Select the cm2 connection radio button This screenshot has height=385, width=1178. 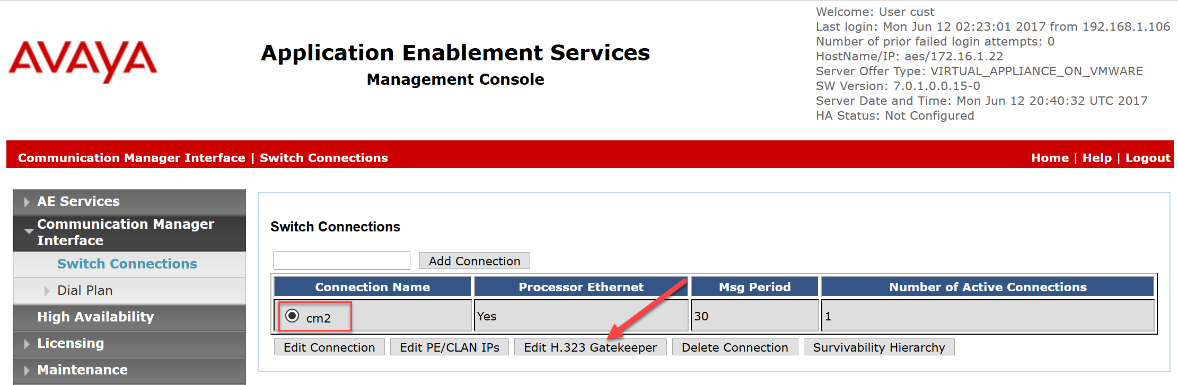point(292,316)
